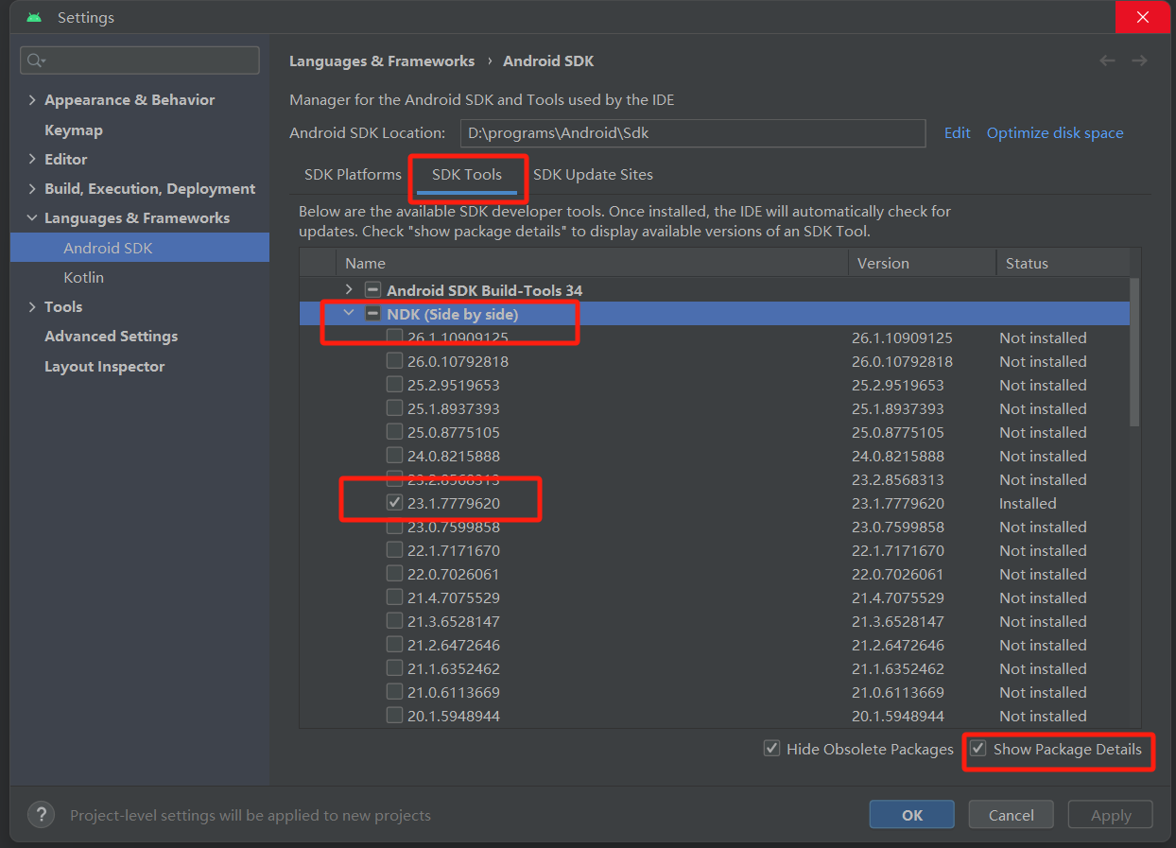Click the help question mark icon
Image resolution: width=1176 pixels, height=848 pixels.
(x=41, y=815)
